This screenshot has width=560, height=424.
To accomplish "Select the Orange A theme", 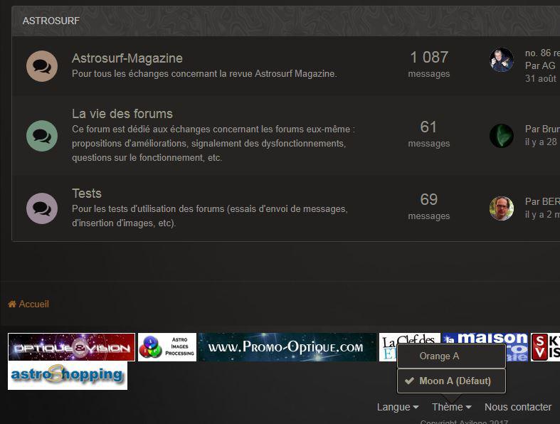I will coord(451,356).
